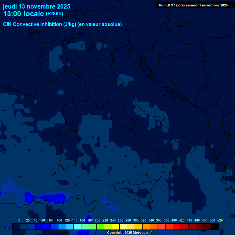The image size is (235, 235).
Task: Click the '(+288h)' forecast offset text
Action: 54,14
